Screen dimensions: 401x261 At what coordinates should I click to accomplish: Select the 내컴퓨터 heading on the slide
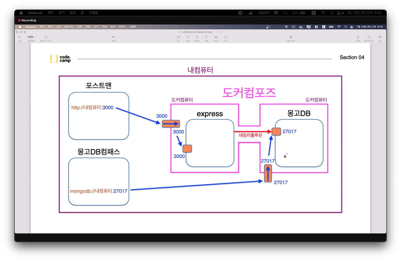point(200,70)
